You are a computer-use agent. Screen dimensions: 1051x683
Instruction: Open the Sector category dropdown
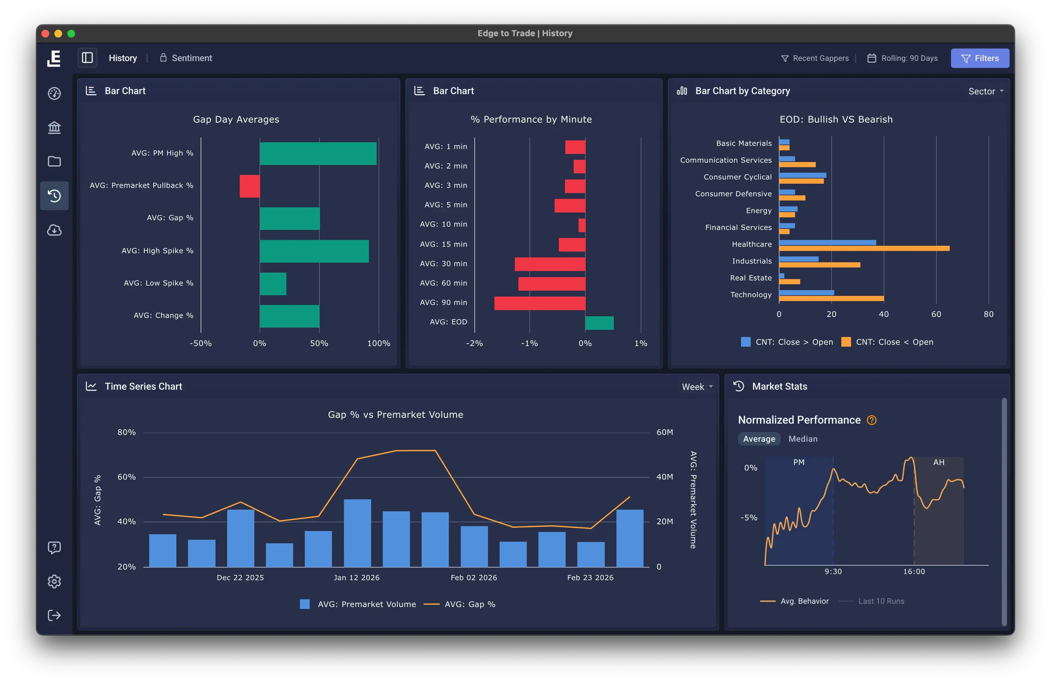[x=985, y=91]
